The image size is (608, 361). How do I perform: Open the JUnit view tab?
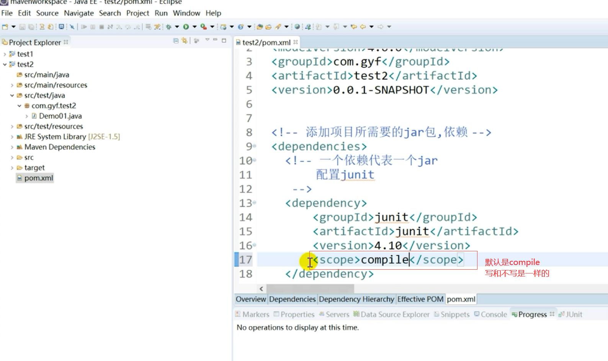click(570, 314)
